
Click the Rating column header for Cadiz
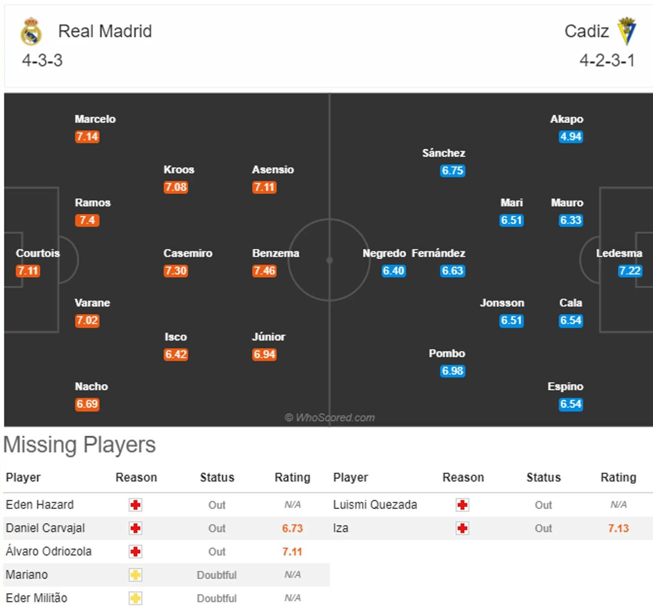click(618, 477)
